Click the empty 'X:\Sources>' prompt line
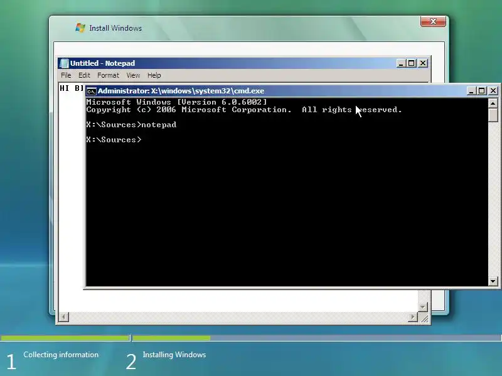The height and width of the screenshot is (376, 502). click(x=114, y=140)
